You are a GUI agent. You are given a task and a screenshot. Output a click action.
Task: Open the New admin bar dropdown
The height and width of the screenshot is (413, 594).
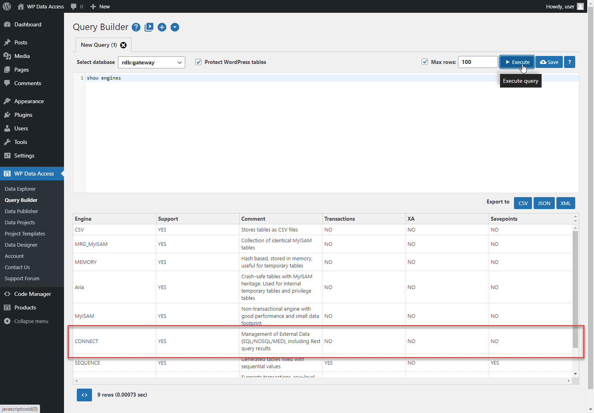[x=100, y=6]
